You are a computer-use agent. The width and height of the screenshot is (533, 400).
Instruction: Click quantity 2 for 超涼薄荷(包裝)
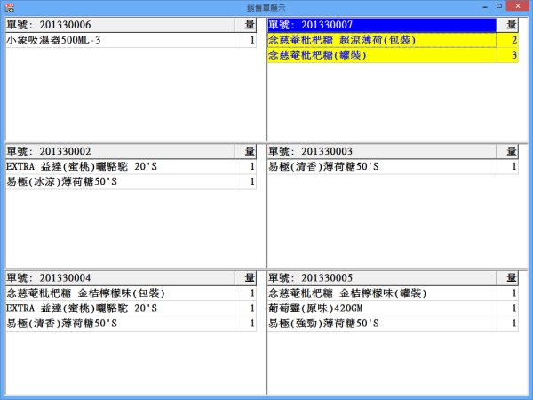click(507, 40)
